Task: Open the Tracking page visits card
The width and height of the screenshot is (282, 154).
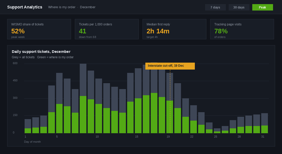Action: click(242, 29)
